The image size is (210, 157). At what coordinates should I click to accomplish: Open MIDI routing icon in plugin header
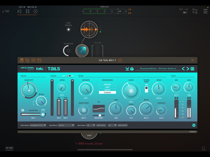[x=27, y=60]
